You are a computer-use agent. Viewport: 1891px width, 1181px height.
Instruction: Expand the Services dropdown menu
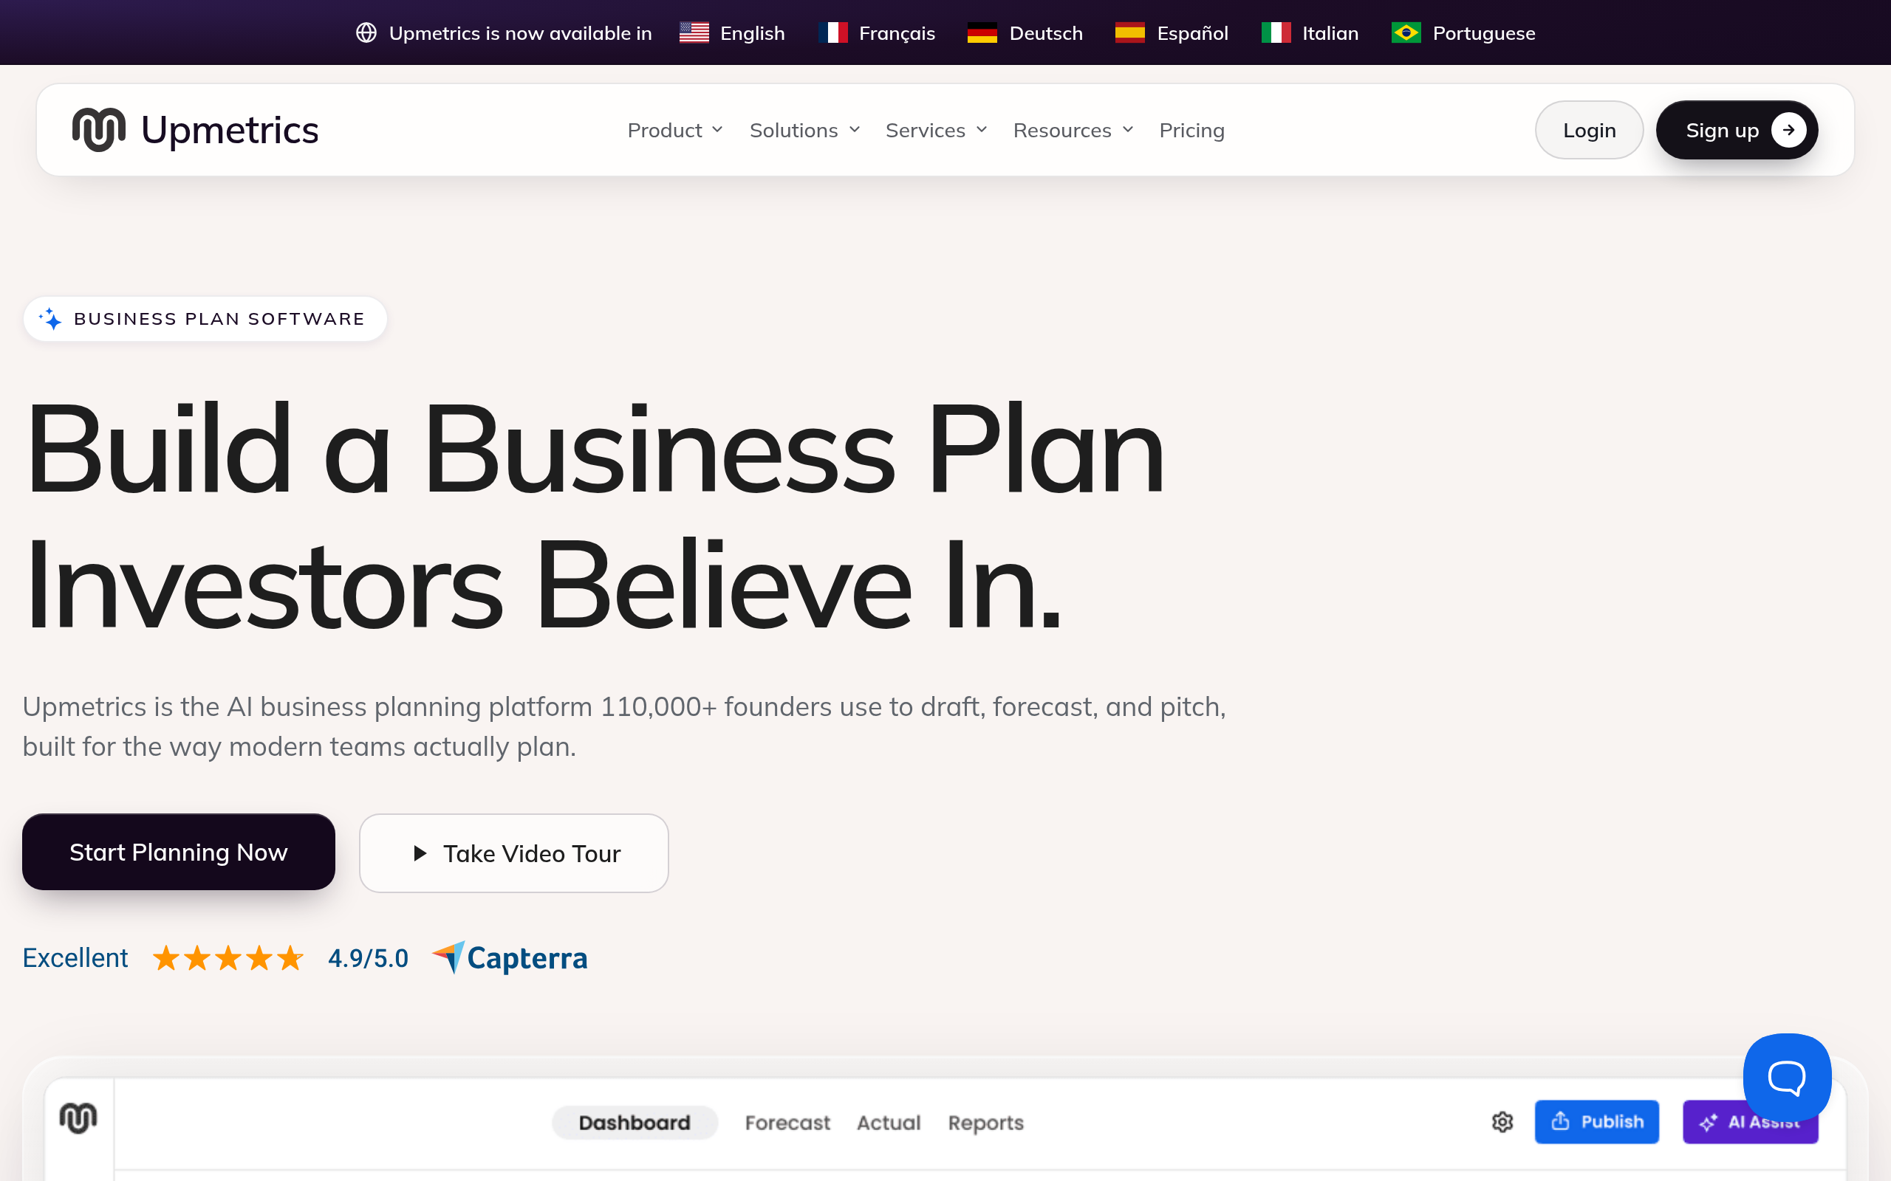pyautogui.click(x=936, y=131)
